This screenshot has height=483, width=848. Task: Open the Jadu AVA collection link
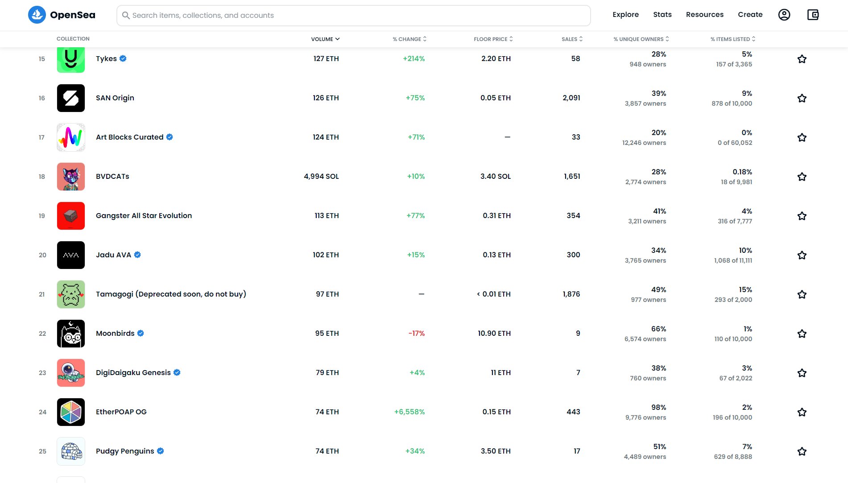(114, 255)
